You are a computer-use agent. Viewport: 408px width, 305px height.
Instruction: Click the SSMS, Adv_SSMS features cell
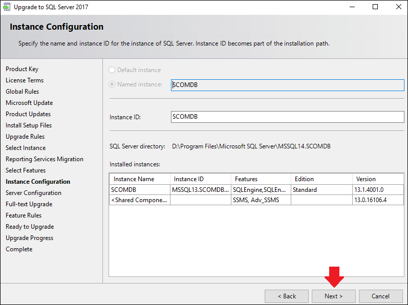pyautogui.click(x=261, y=200)
